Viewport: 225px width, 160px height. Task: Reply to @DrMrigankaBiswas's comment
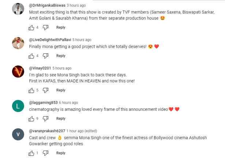pyautogui.click(x=61, y=27)
